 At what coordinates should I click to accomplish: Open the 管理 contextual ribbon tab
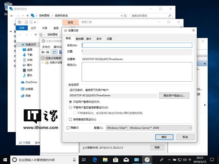[x=70, y=23]
